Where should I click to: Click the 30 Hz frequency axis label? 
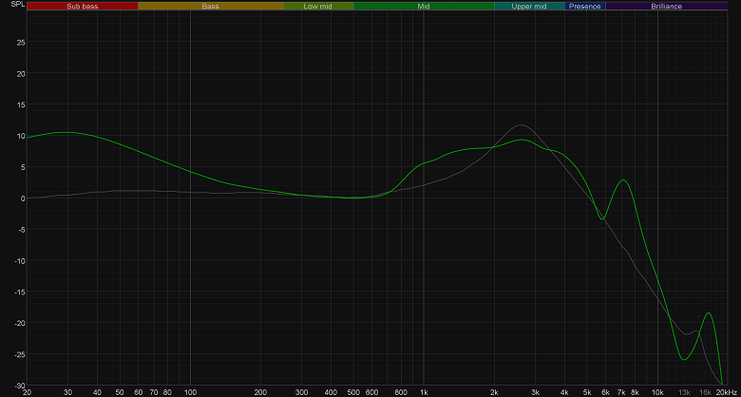(x=68, y=392)
